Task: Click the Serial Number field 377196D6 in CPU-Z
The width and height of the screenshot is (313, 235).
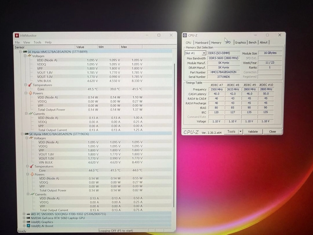Action: 223,77
